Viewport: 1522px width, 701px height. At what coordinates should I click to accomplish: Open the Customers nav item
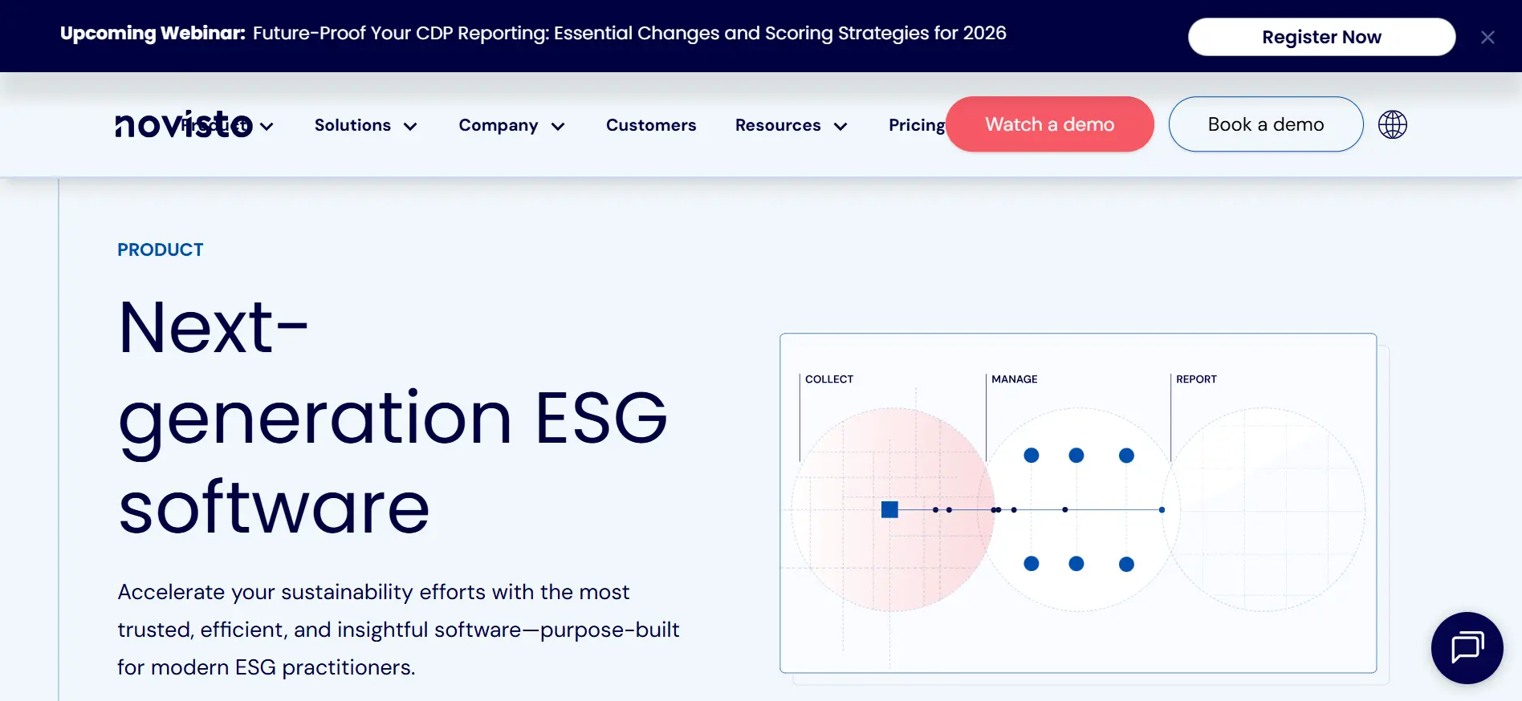(651, 125)
